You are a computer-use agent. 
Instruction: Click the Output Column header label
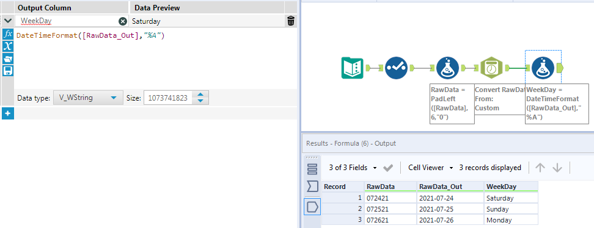click(x=45, y=7)
